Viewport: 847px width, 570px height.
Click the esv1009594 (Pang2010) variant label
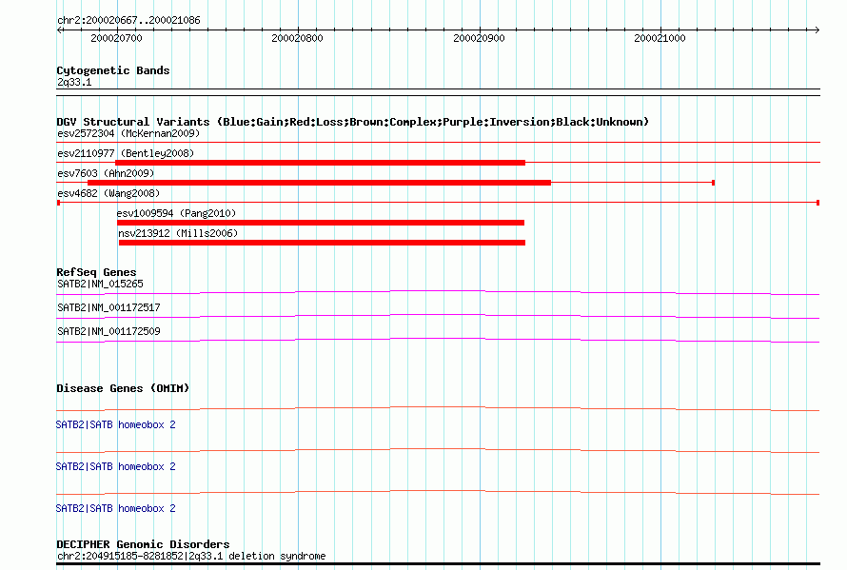[x=177, y=213]
